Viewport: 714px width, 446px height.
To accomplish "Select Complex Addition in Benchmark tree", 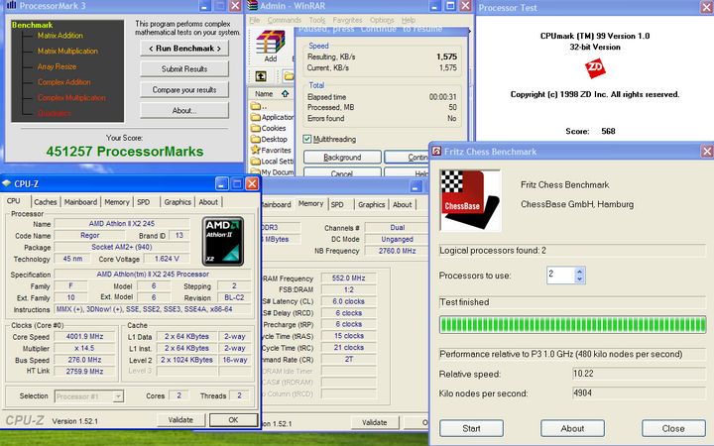I will coord(64,82).
